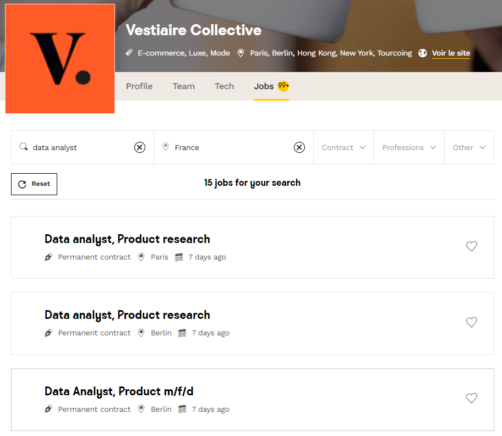Follow the Voir le site link

pos(451,53)
